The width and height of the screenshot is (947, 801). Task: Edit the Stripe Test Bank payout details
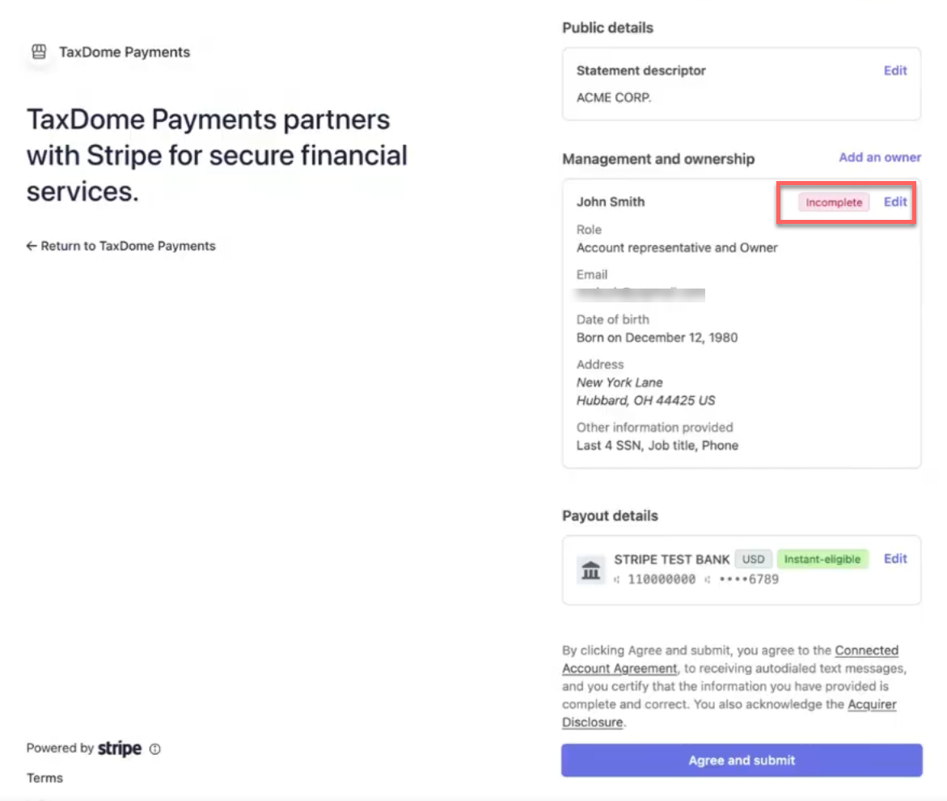click(x=895, y=559)
